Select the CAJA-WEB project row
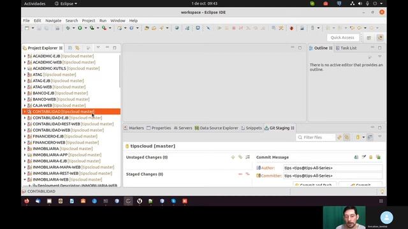The width and height of the screenshot is (408, 229). 71,106
